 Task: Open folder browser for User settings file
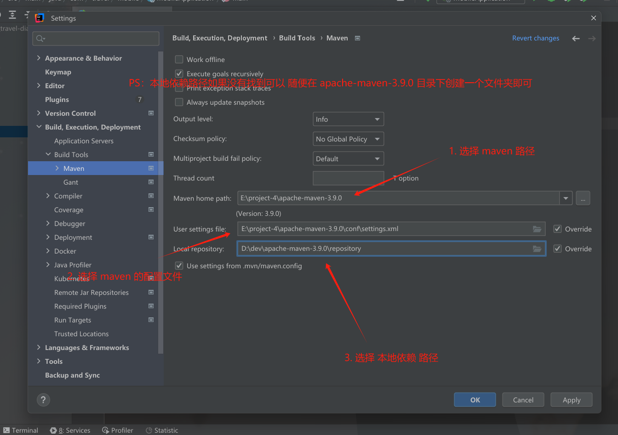tap(537, 229)
